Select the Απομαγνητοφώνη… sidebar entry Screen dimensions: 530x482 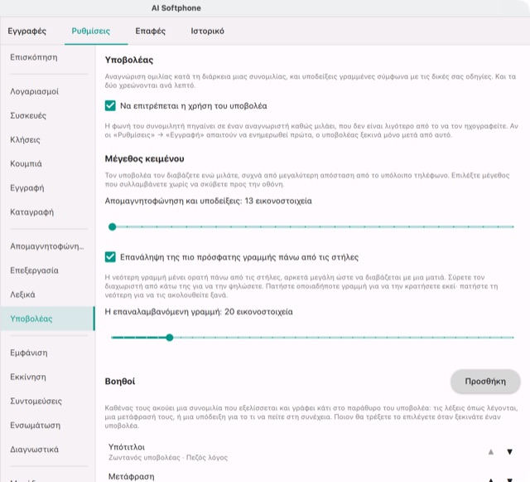pyautogui.click(x=47, y=246)
